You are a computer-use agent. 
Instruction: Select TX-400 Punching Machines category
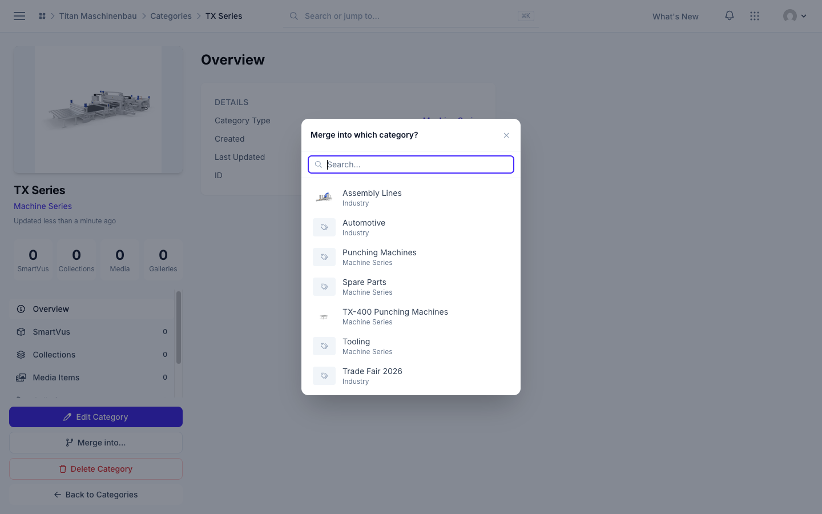pos(411,316)
